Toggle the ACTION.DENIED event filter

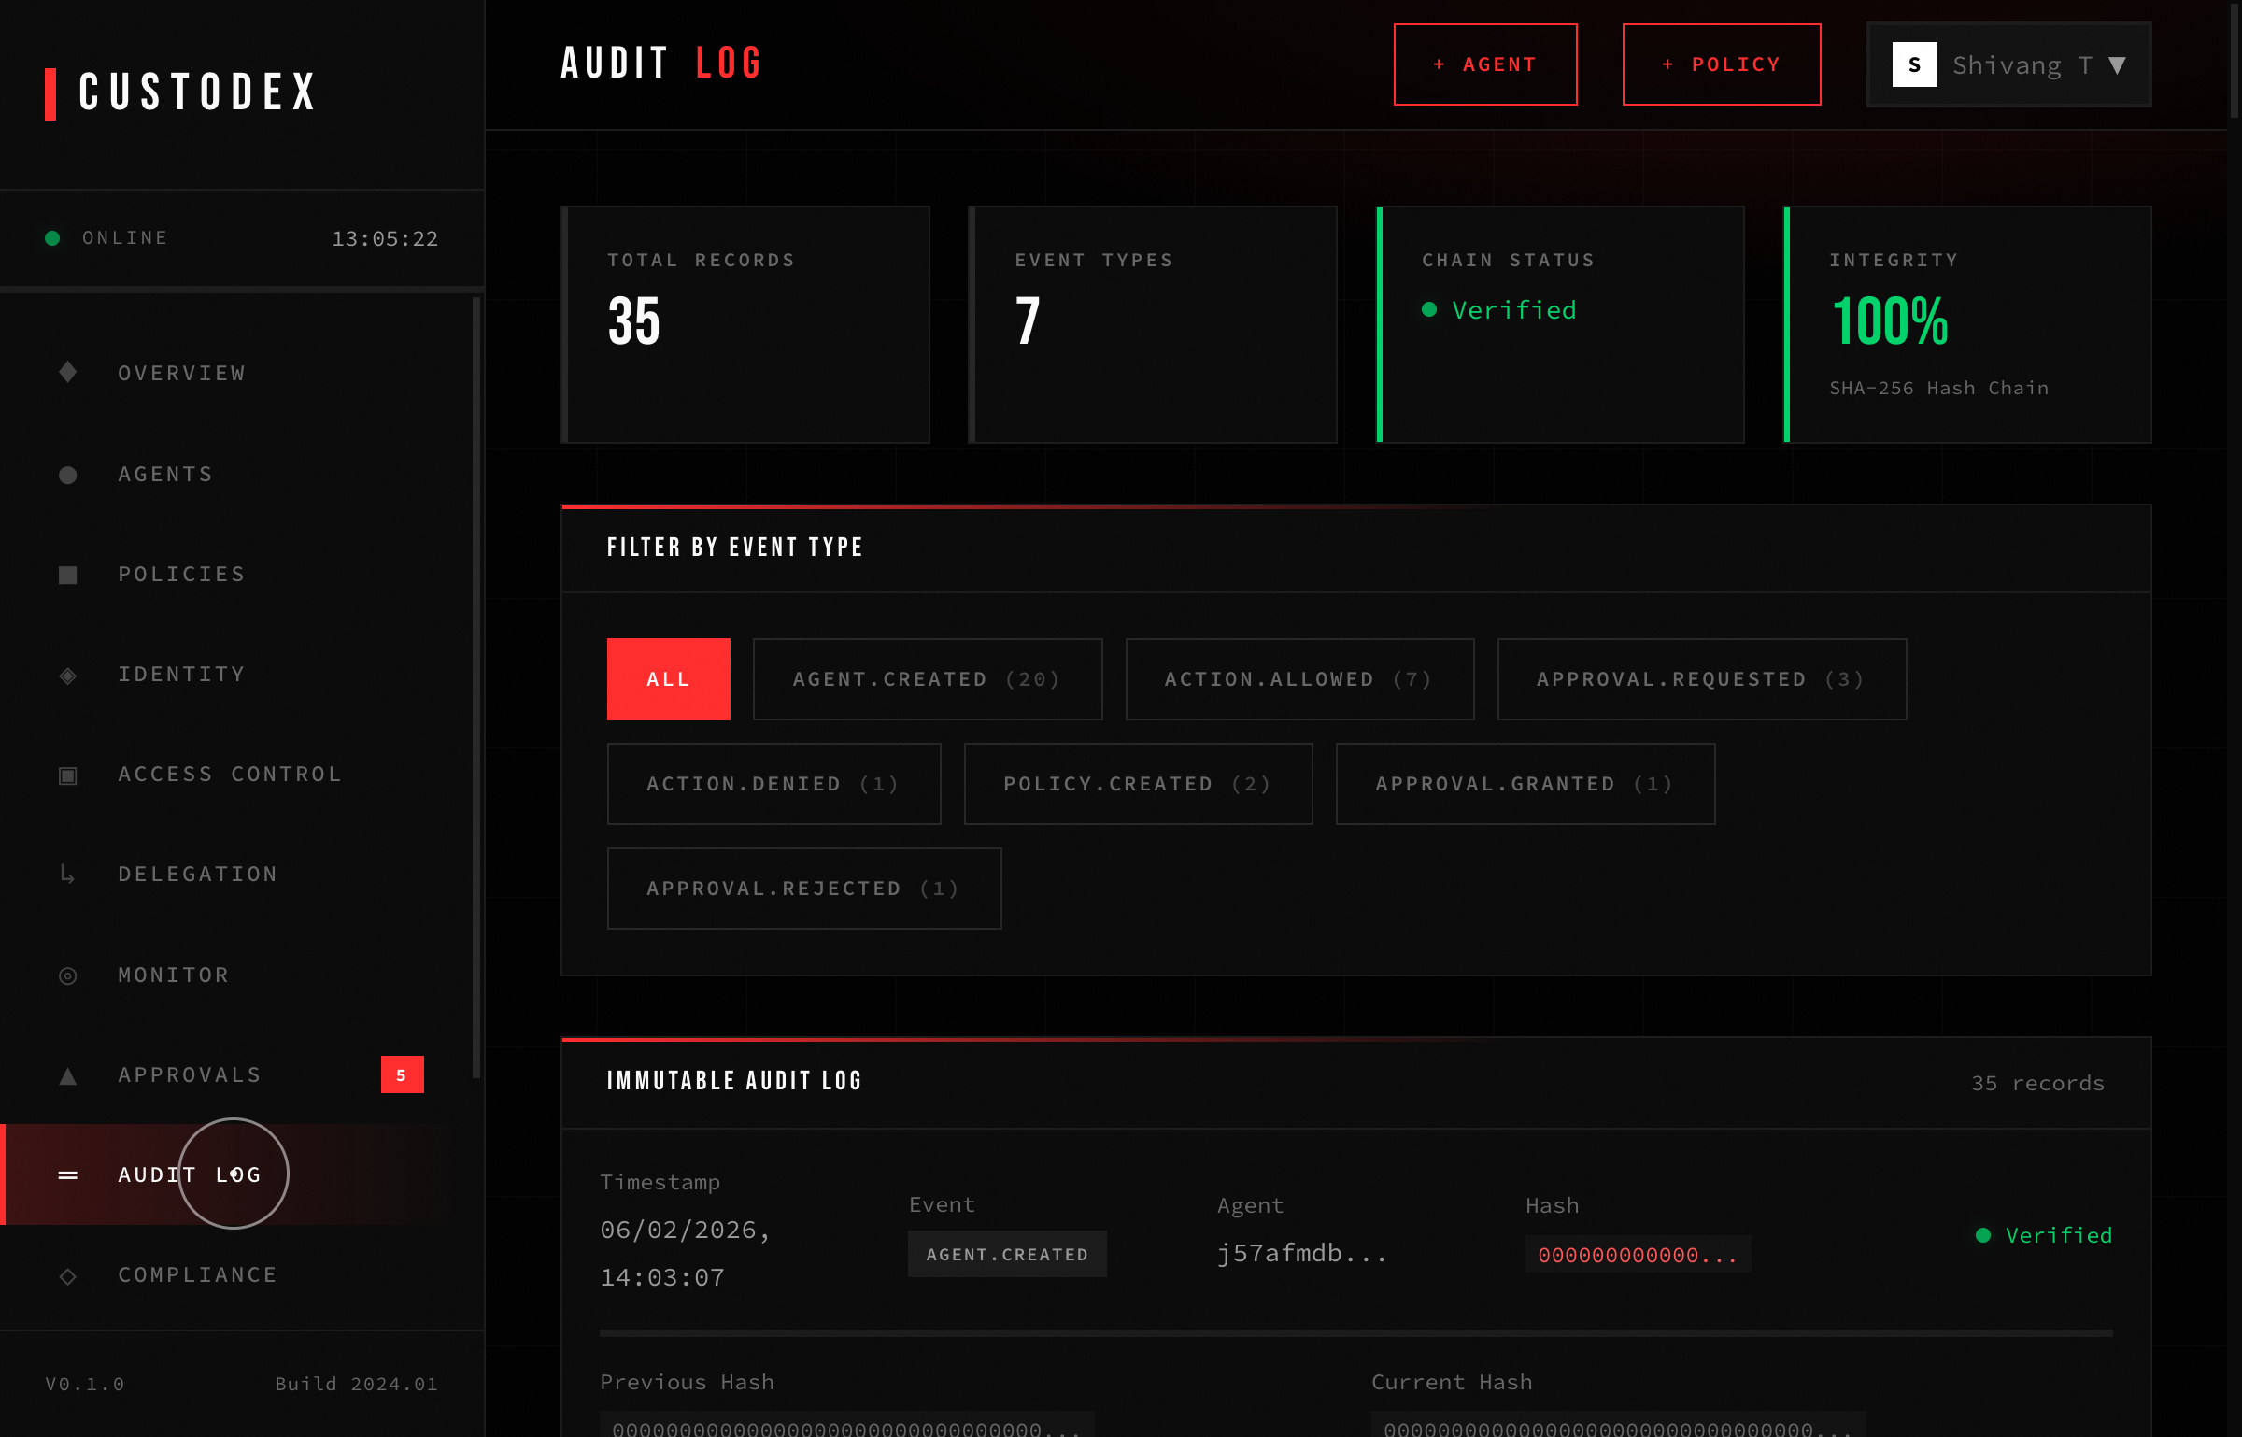click(773, 784)
